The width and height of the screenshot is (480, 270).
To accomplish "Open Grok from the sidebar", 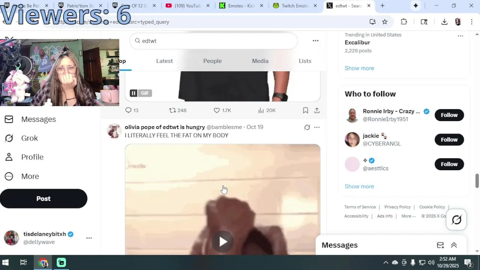I will pos(21,138).
